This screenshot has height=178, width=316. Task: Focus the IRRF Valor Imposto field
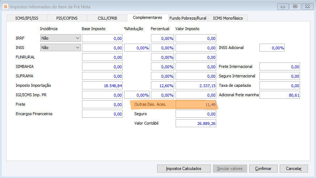pyautogui.click(x=196, y=39)
